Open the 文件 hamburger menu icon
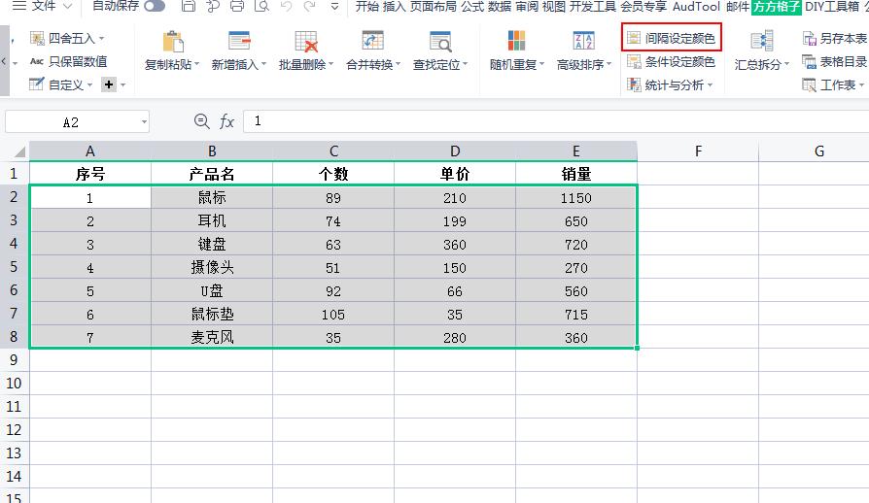This screenshot has height=503, width=869. [19, 6]
